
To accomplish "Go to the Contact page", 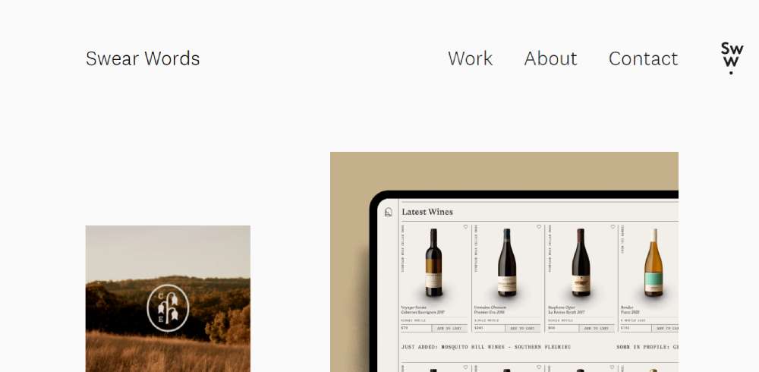I will pyautogui.click(x=643, y=58).
